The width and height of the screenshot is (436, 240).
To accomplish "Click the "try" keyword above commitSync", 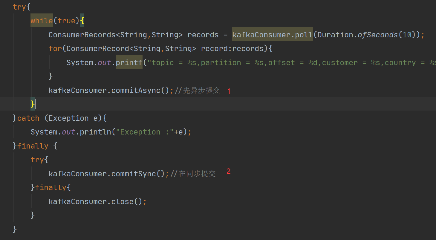I will tap(37, 160).
